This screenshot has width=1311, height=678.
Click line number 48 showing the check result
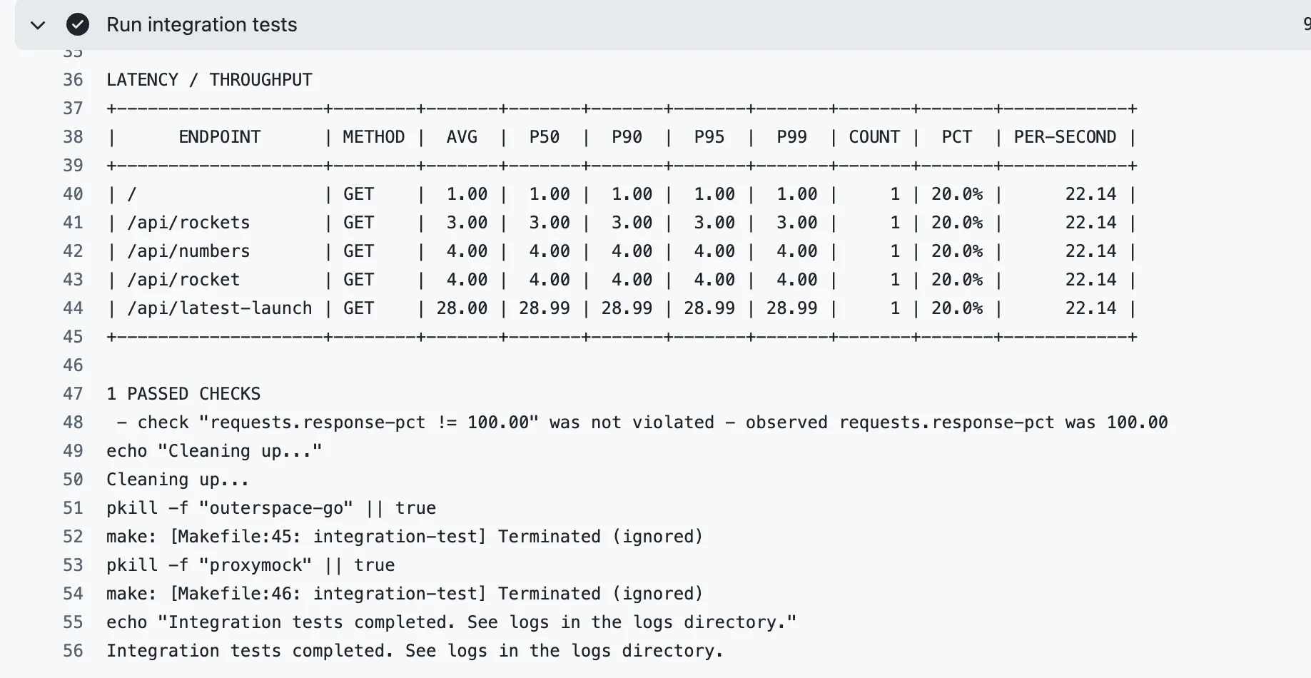[73, 422]
